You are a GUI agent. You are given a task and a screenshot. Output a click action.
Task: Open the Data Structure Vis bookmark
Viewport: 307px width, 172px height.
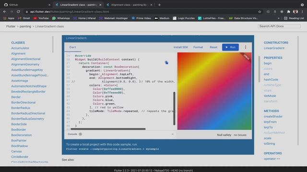244,18
